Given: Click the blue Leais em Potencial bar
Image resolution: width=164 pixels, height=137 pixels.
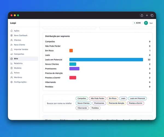Looking at the screenshot, I should click(106, 59).
